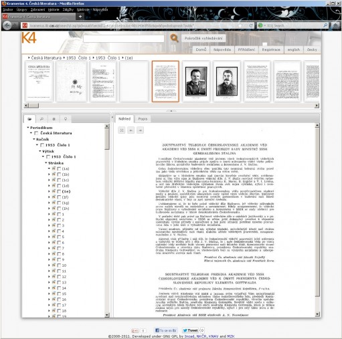This screenshot has width=342, height=339.
Task: Open the Registrace link
Action: click(x=271, y=49)
